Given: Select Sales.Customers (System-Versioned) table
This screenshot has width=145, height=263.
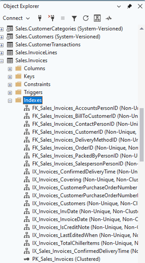Looking at the screenshot, I should [x=58, y=36].
